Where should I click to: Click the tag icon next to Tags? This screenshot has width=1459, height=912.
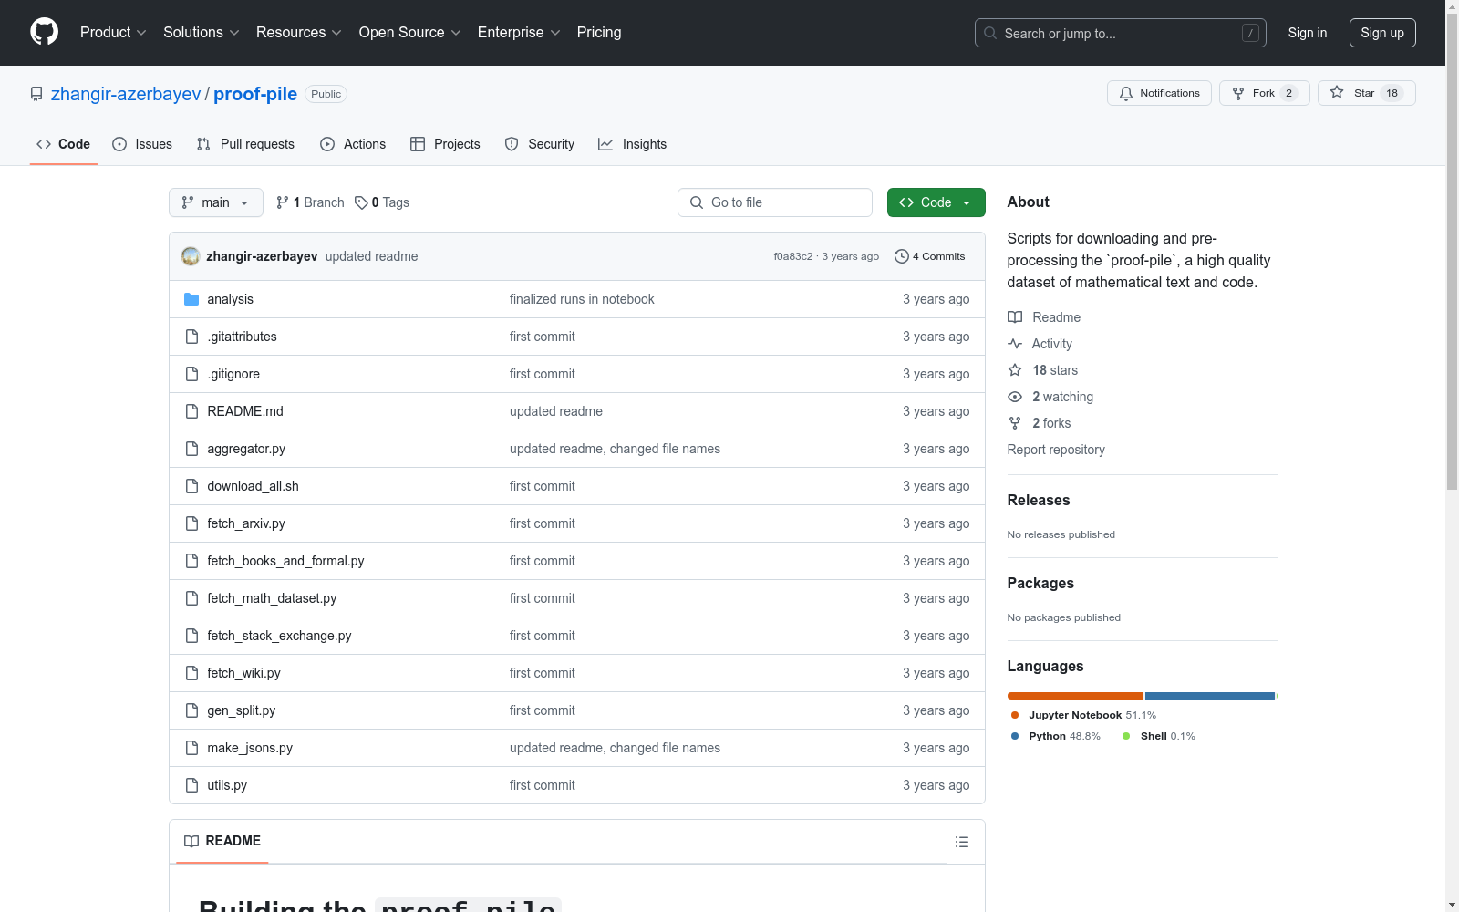pos(361,202)
